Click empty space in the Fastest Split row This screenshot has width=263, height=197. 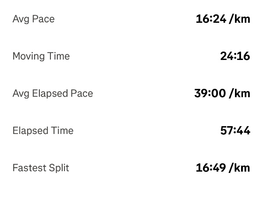coord(131,168)
